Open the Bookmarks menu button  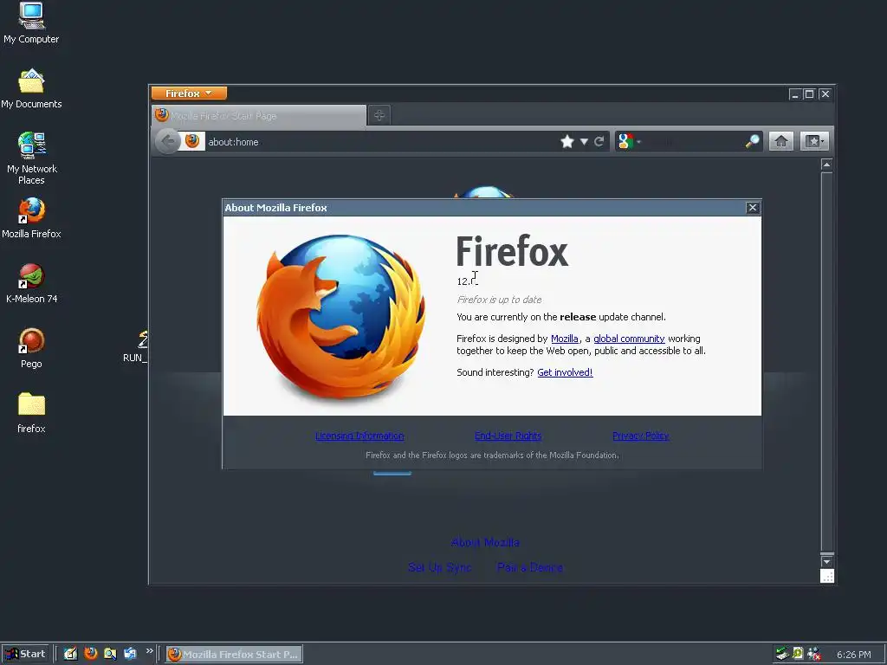click(x=814, y=141)
